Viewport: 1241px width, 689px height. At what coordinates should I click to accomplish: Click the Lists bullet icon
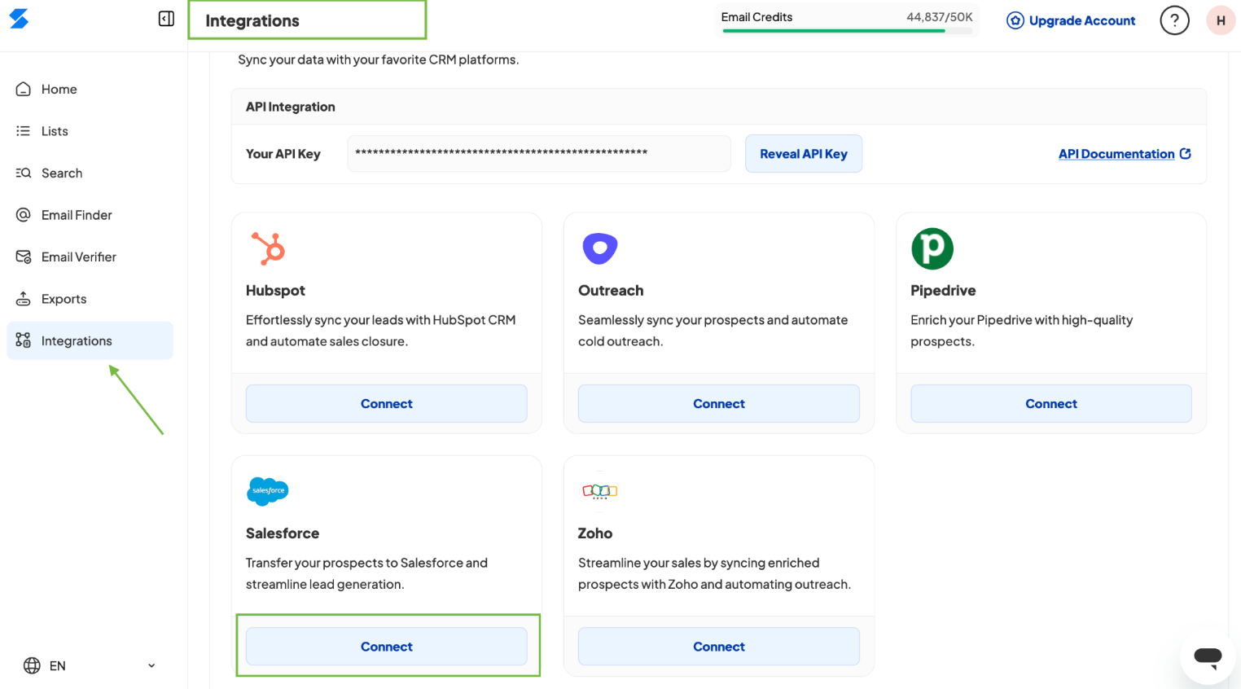[24, 131]
